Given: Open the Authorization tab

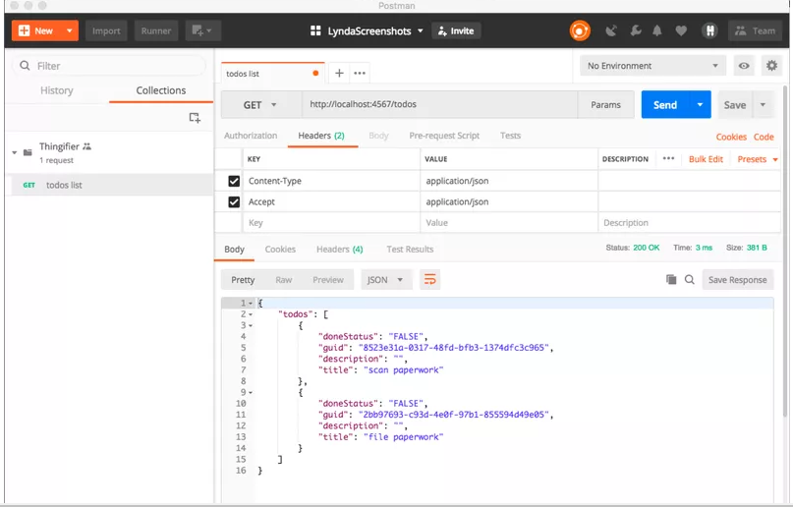Looking at the screenshot, I should pyautogui.click(x=251, y=136).
